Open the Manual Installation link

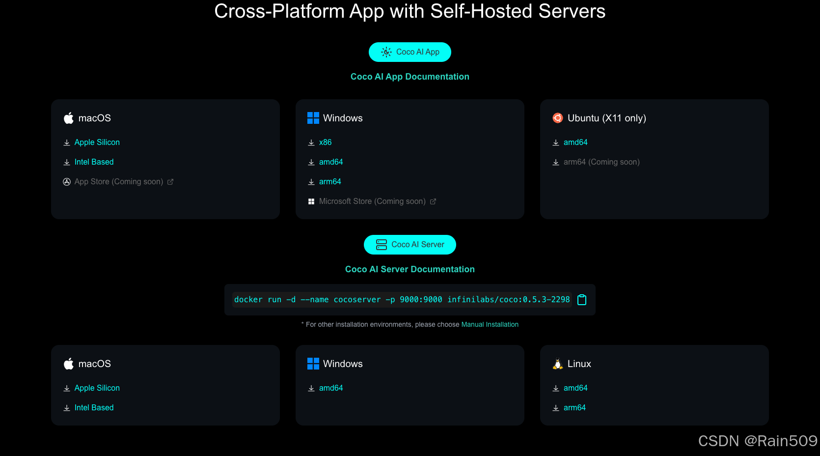490,324
